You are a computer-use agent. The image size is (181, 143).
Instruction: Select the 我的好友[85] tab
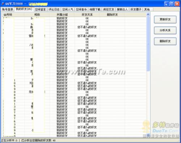click(24, 9)
